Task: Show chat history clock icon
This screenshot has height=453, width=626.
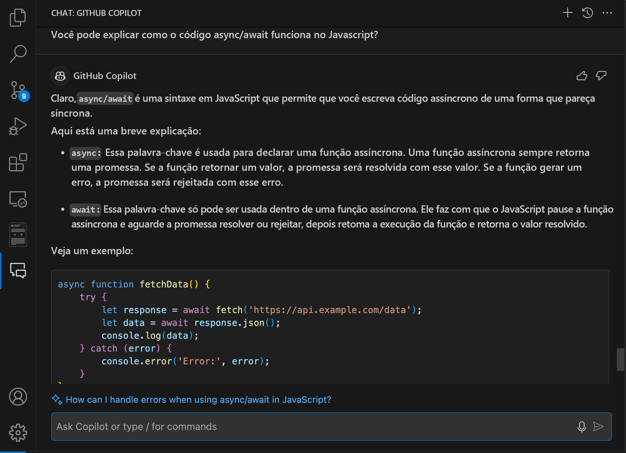Action: [x=587, y=13]
